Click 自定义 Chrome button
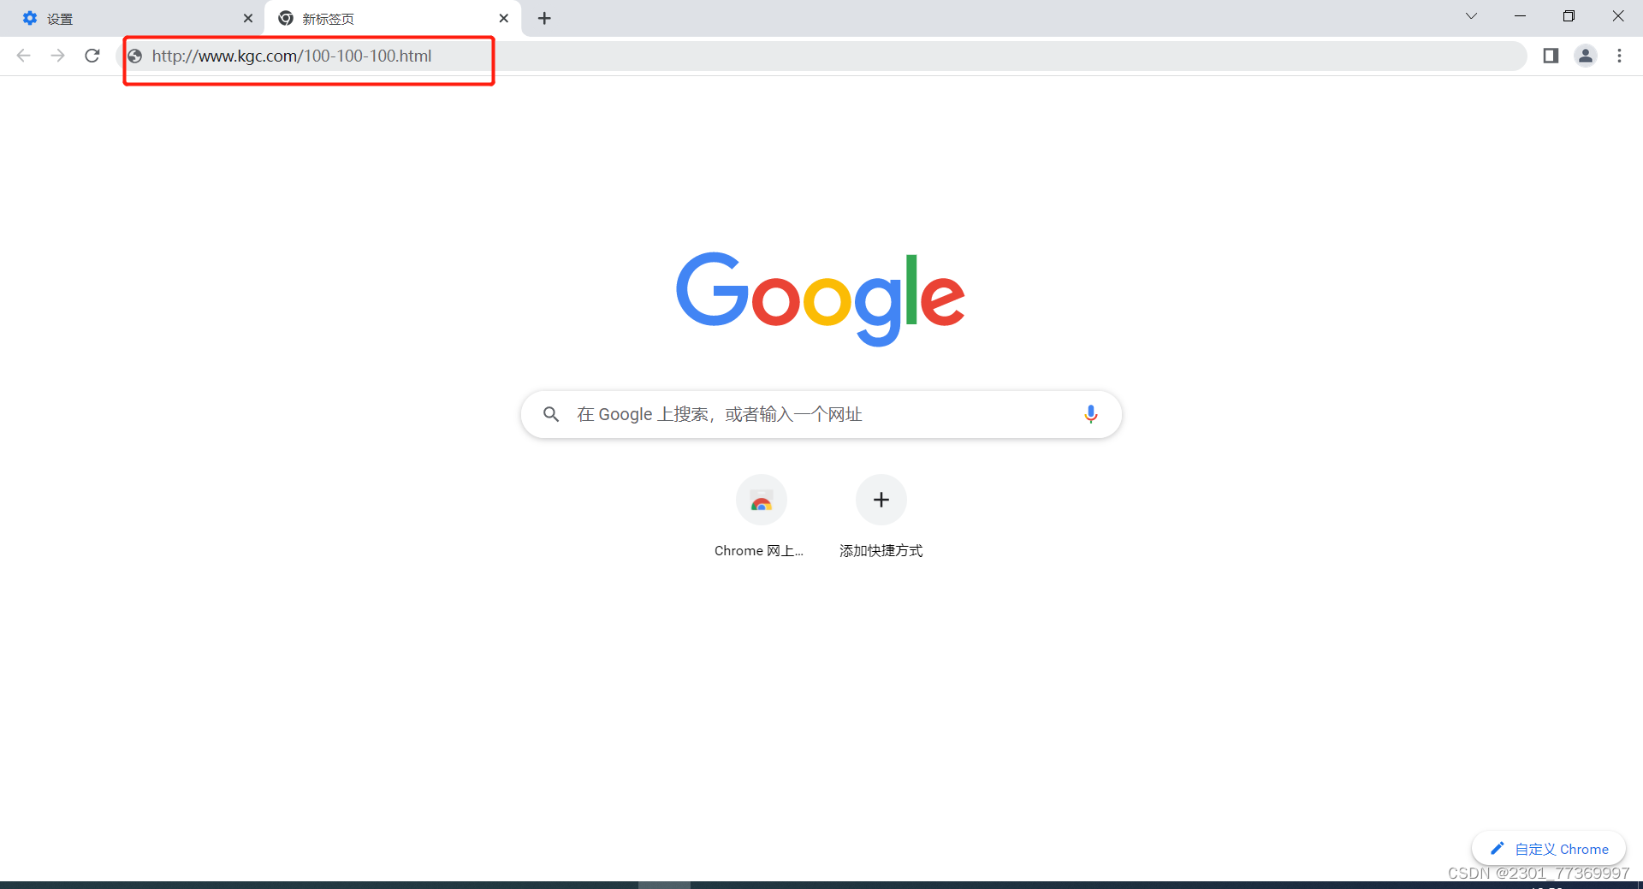1643x889 pixels. [1549, 849]
